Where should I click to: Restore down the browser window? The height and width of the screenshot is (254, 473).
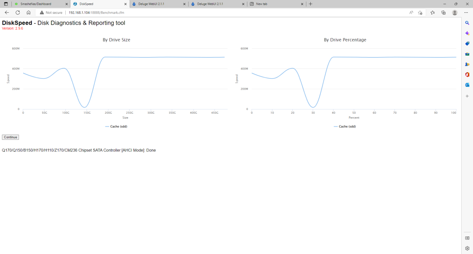[x=456, y=4]
